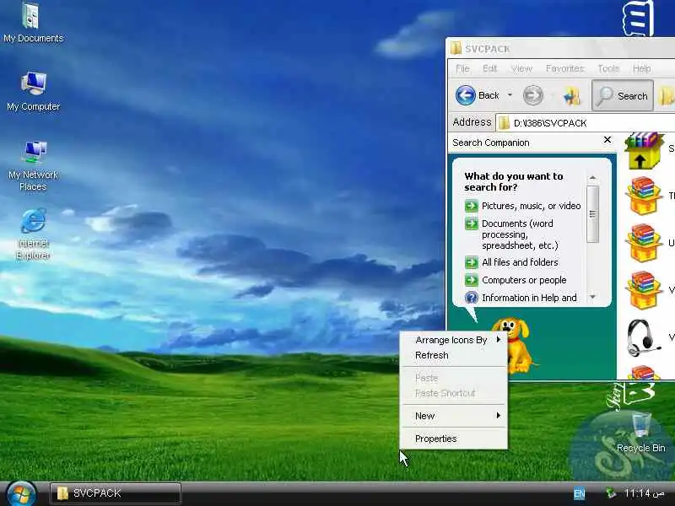675x506 pixels.
Task: Click the Folders toolbar icon beside Search
Action: (x=667, y=95)
